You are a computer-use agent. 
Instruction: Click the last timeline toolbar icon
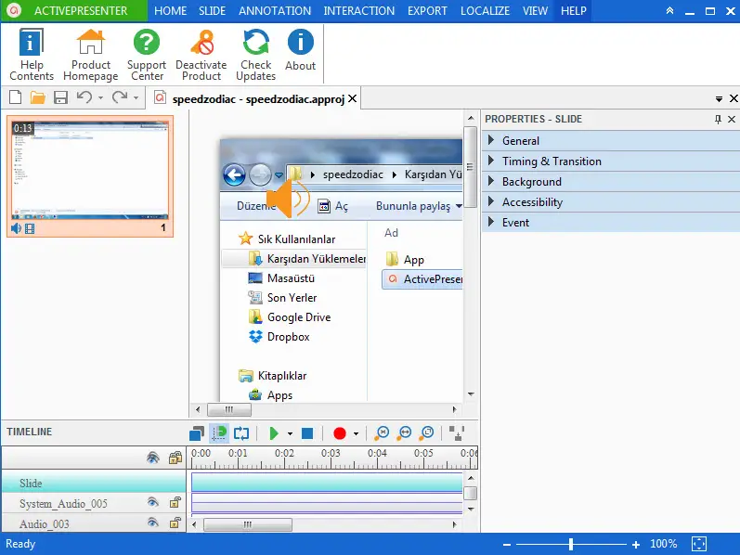[457, 432]
